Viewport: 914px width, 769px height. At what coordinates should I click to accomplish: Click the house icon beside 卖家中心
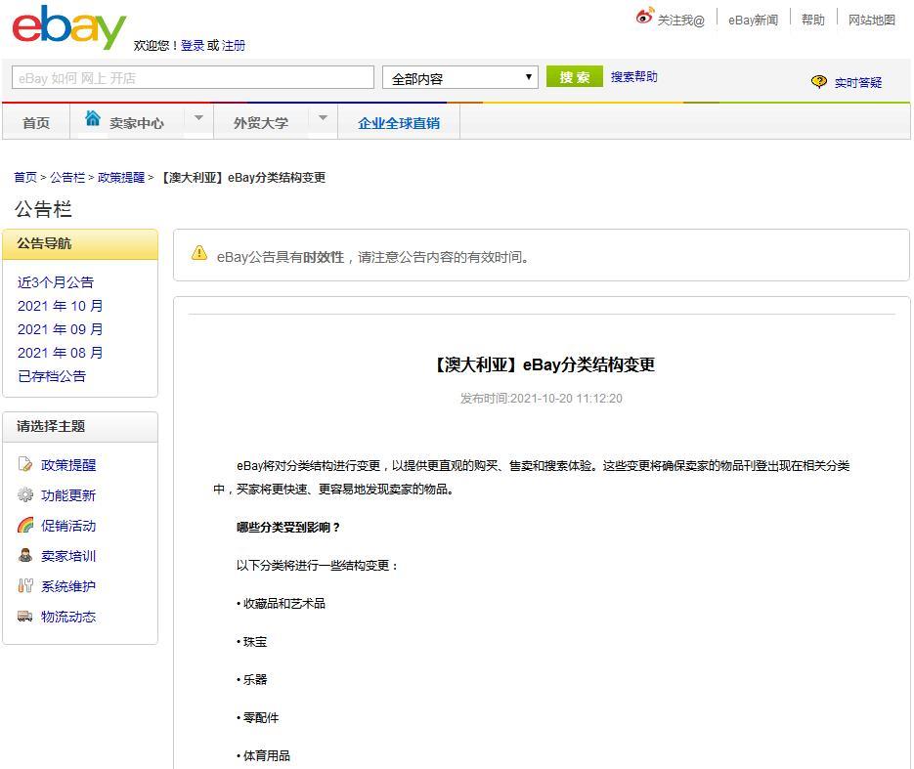[x=92, y=118]
